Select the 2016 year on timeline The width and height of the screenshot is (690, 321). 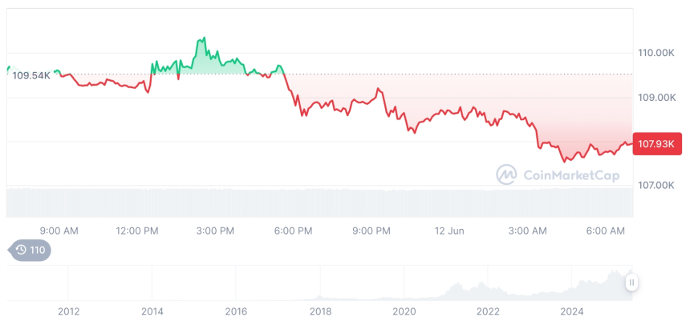[236, 311]
